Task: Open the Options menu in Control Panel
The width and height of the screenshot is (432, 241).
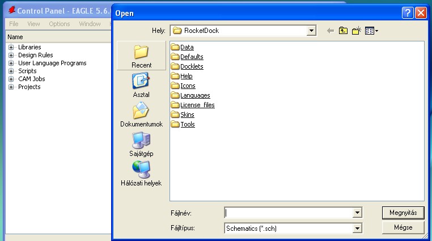Action: click(60, 24)
